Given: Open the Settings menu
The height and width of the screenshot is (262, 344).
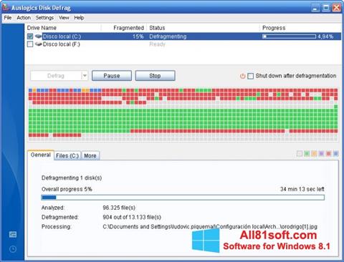Looking at the screenshot, I should tap(44, 18).
